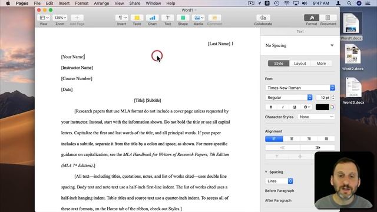Switch to the Style tab

point(279,64)
